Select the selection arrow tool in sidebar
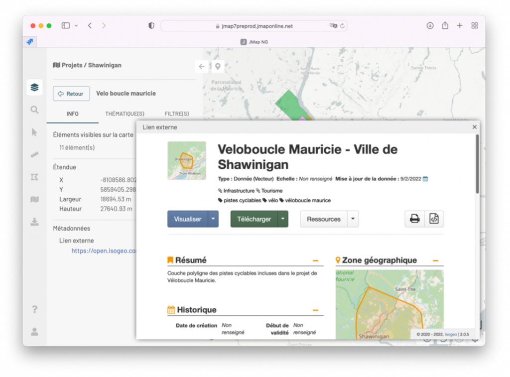The width and height of the screenshot is (510, 377). point(34,132)
